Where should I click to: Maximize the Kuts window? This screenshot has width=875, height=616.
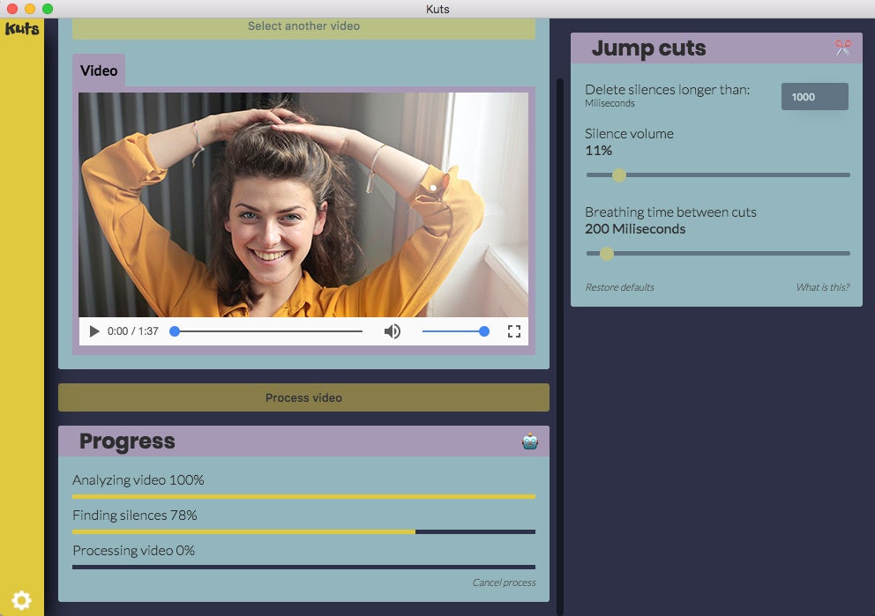[48, 8]
